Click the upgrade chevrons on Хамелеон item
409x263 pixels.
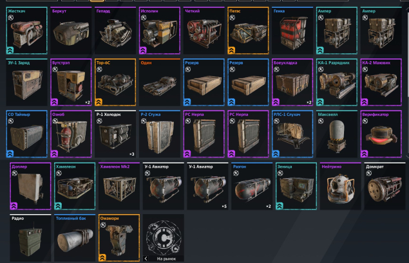(58, 206)
